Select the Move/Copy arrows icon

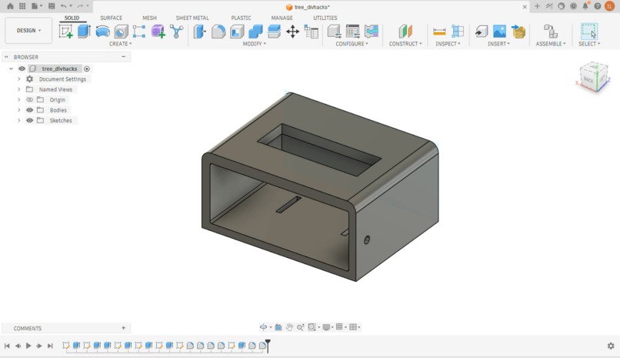pos(292,32)
